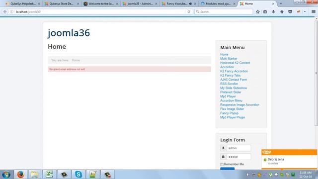Open the Responsive Image Accordion link
Image resolution: width=318 pixels, height=179 pixels.
pos(239,105)
